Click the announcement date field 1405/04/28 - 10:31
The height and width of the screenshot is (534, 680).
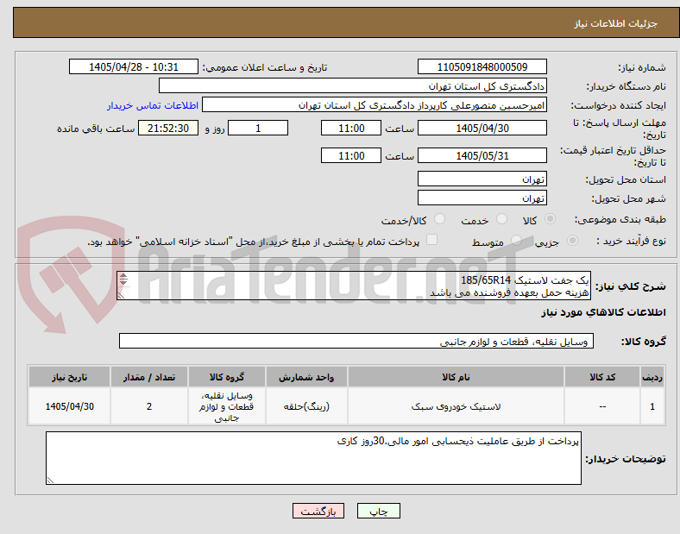click(x=134, y=66)
